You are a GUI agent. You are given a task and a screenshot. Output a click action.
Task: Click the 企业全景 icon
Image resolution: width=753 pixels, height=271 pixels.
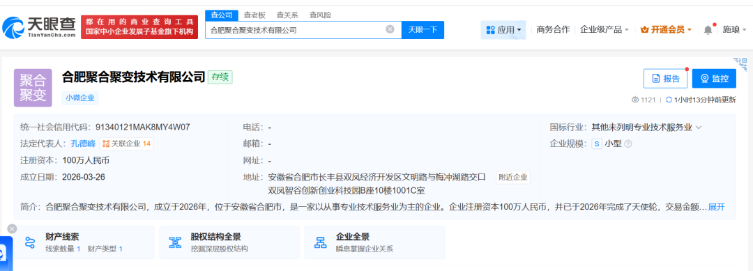pos(320,242)
